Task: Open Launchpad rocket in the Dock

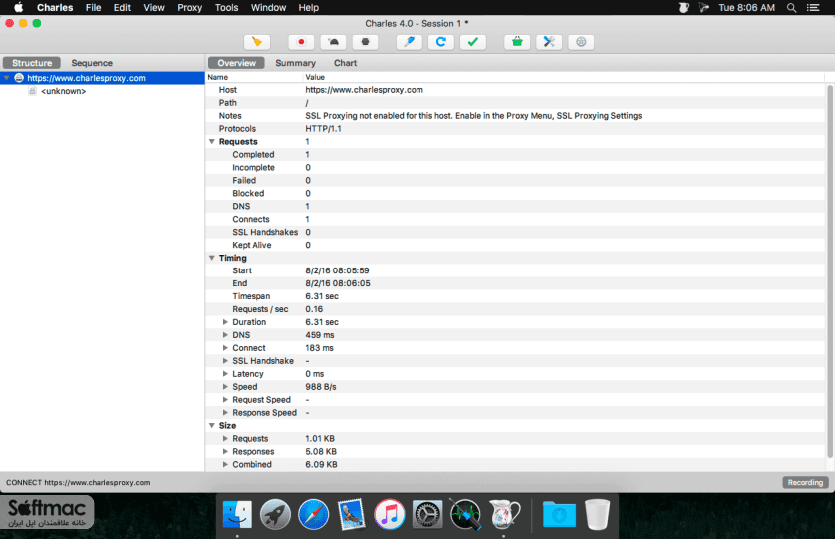Action: pyautogui.click(x=275, y=514)
